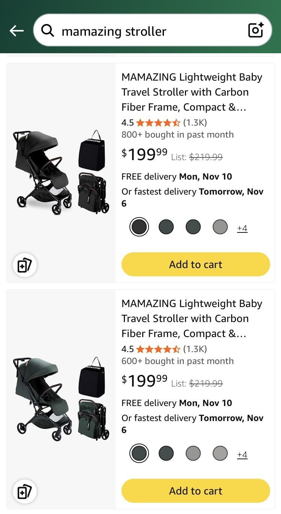The width and height of the screenshot is (281, 514).
Task: Tap compare icon on first stroller
Action: 25,265
